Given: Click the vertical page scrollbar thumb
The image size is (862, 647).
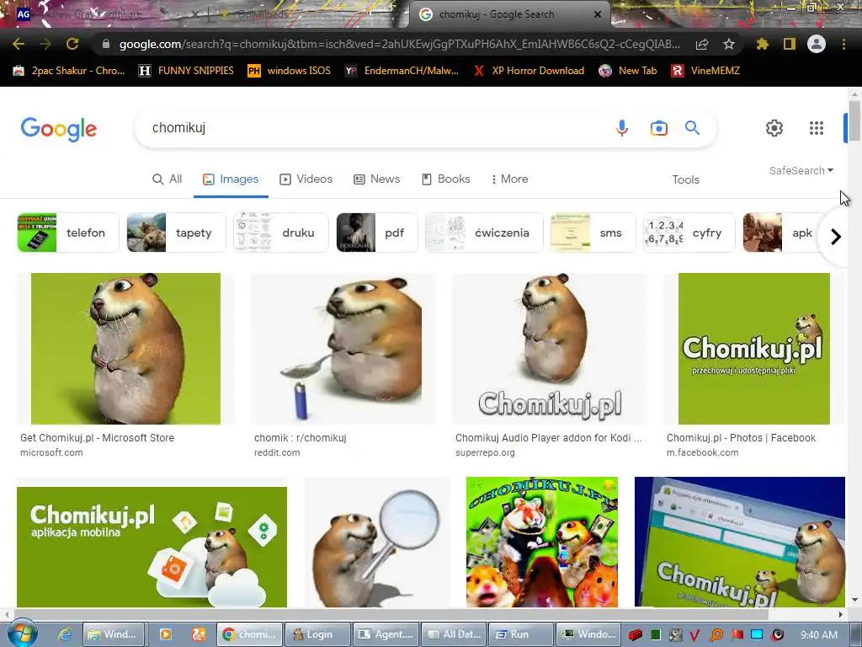Looking at the screenshot, I should click(854, 121).
